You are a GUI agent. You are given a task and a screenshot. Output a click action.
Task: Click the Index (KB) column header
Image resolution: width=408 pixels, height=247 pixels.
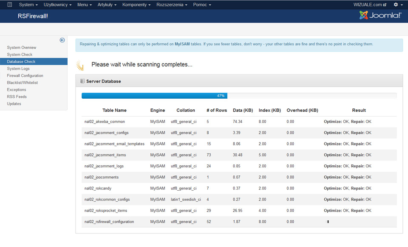coord(270,110)
